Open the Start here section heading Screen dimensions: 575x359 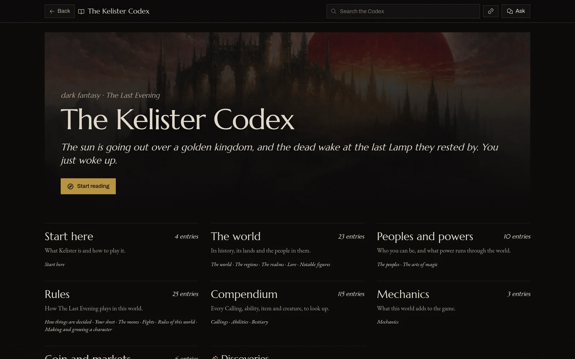pos(69,236)
